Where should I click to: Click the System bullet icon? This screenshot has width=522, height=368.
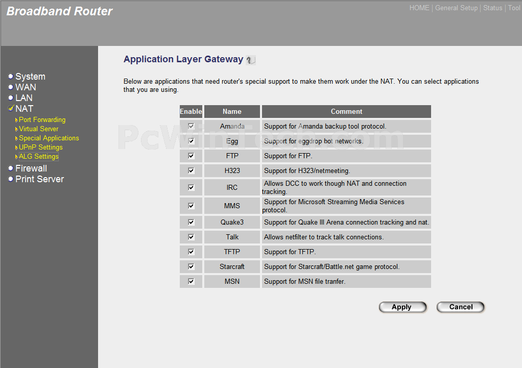point(11,77)
